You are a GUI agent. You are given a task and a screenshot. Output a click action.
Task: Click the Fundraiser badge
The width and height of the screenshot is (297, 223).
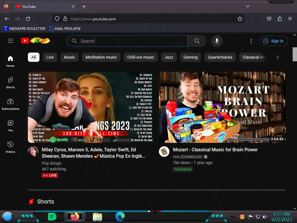pos(183,169)
